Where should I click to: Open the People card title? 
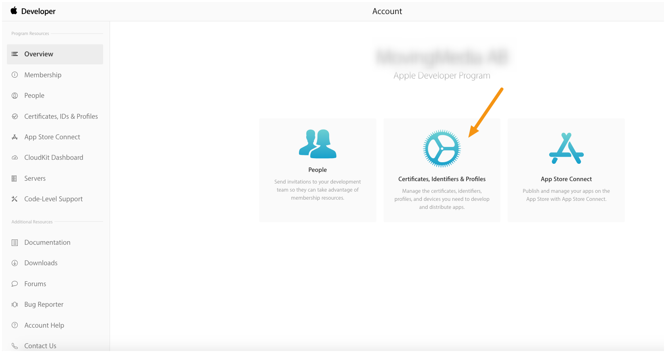317,170
